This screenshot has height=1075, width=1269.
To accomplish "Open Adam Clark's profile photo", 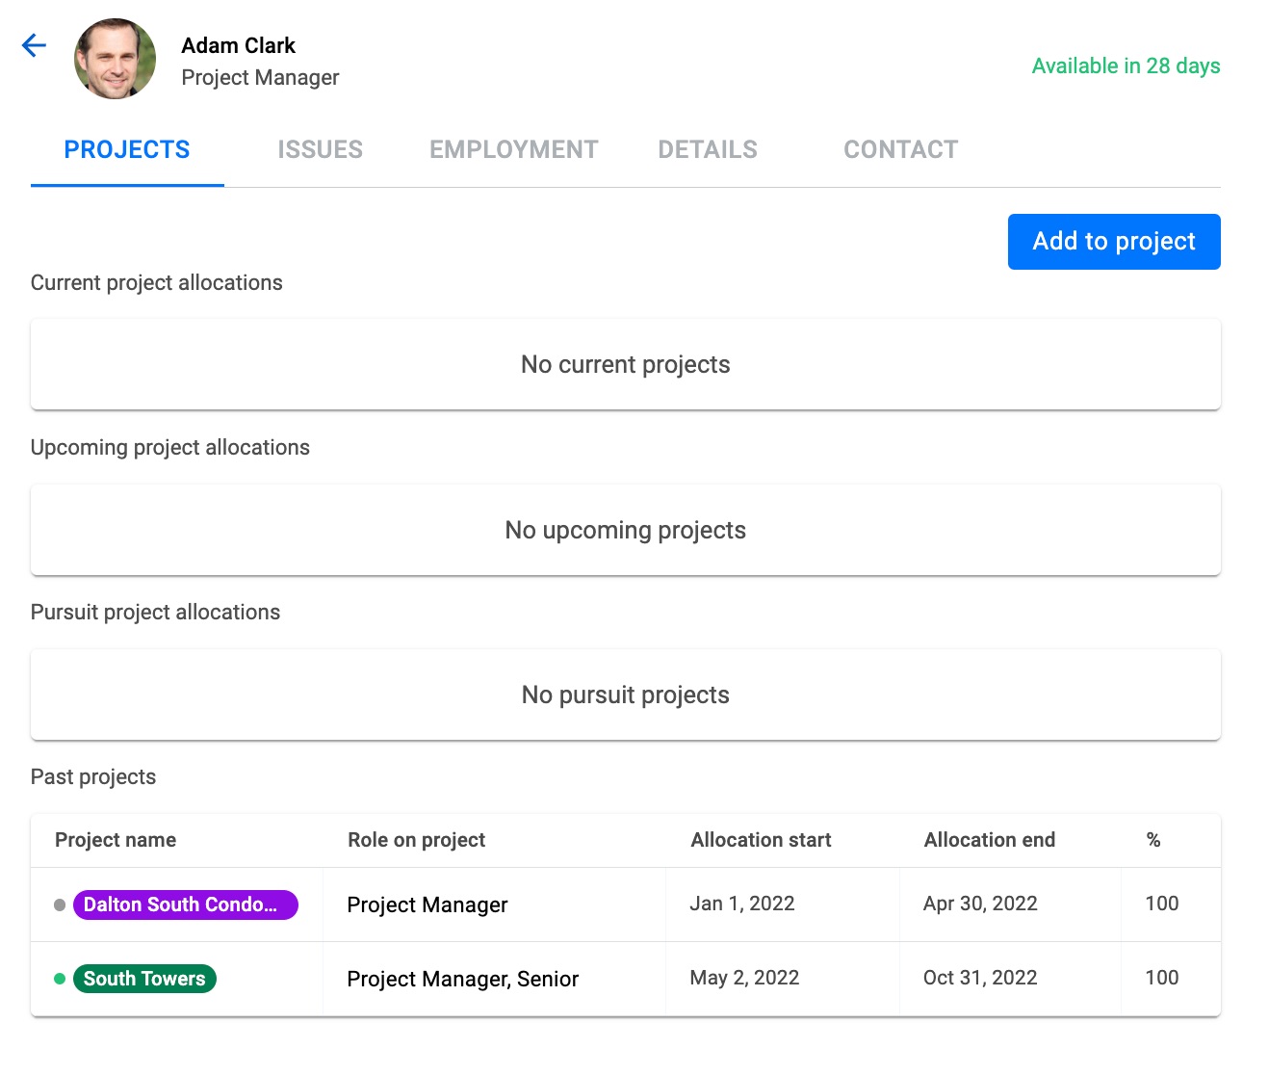I will pyautogui.click(x=116, y=59).
